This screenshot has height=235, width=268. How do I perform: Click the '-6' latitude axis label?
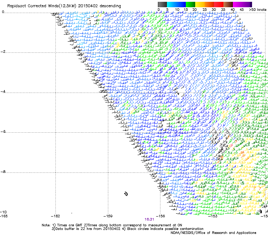[x=3, y=132]
